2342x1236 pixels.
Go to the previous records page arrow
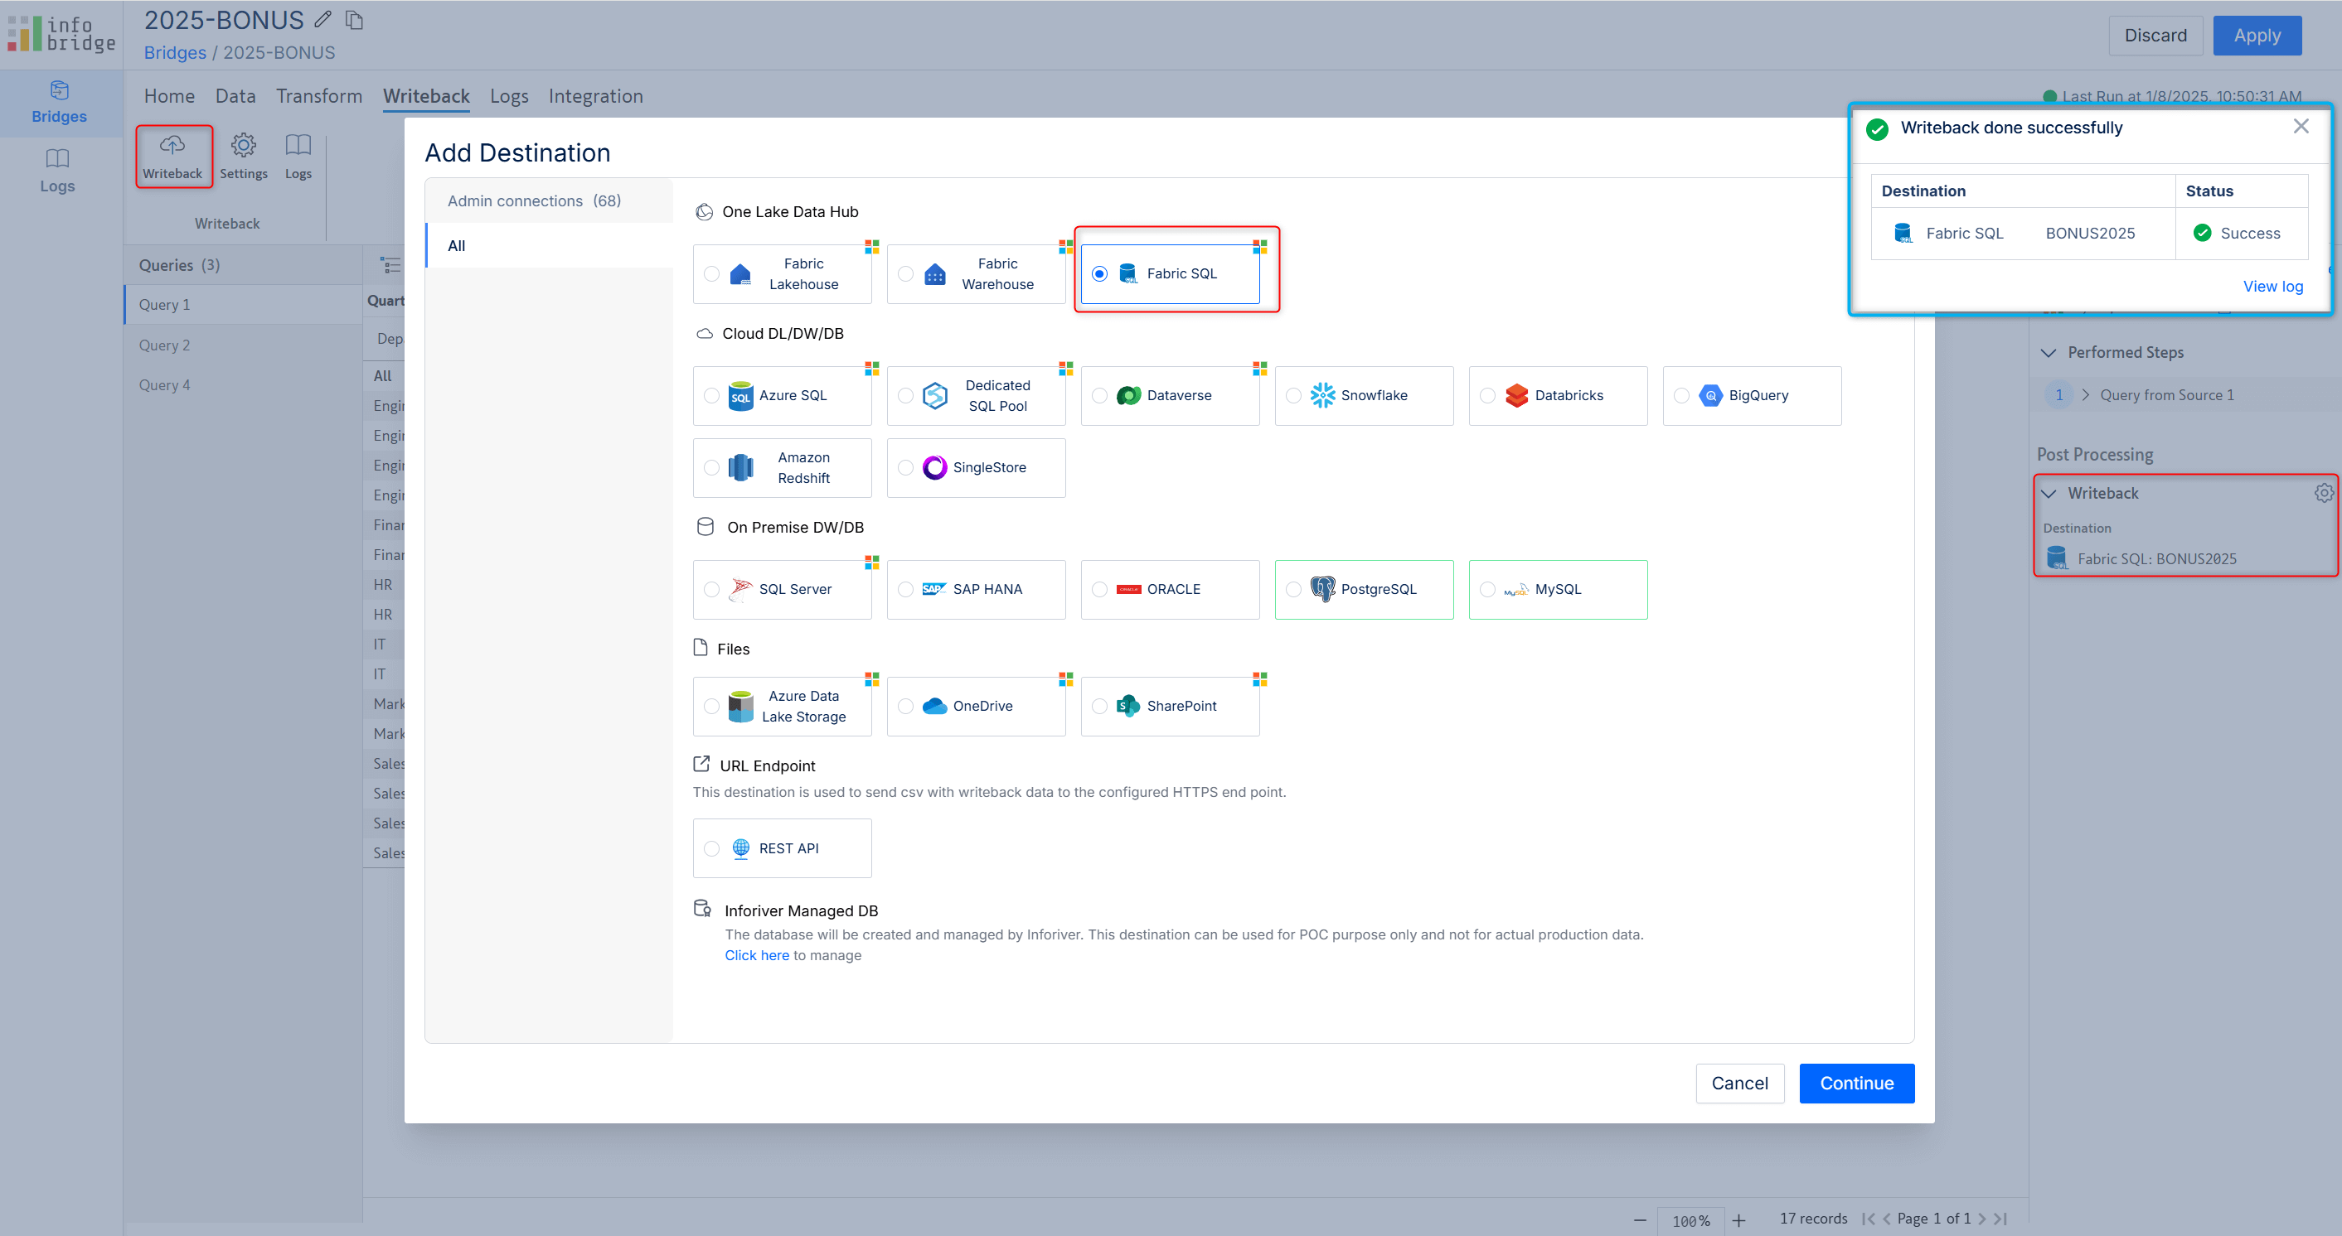pyautogui.click(x=1885, y=1219)
